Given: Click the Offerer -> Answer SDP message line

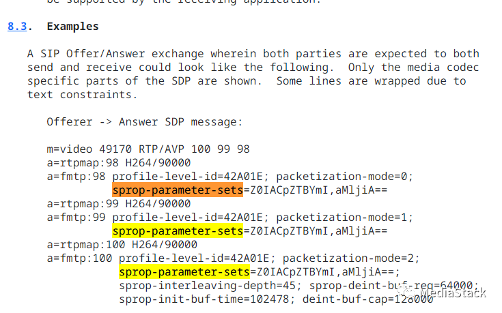Looking at the screenshot, I should coord(145,122).
